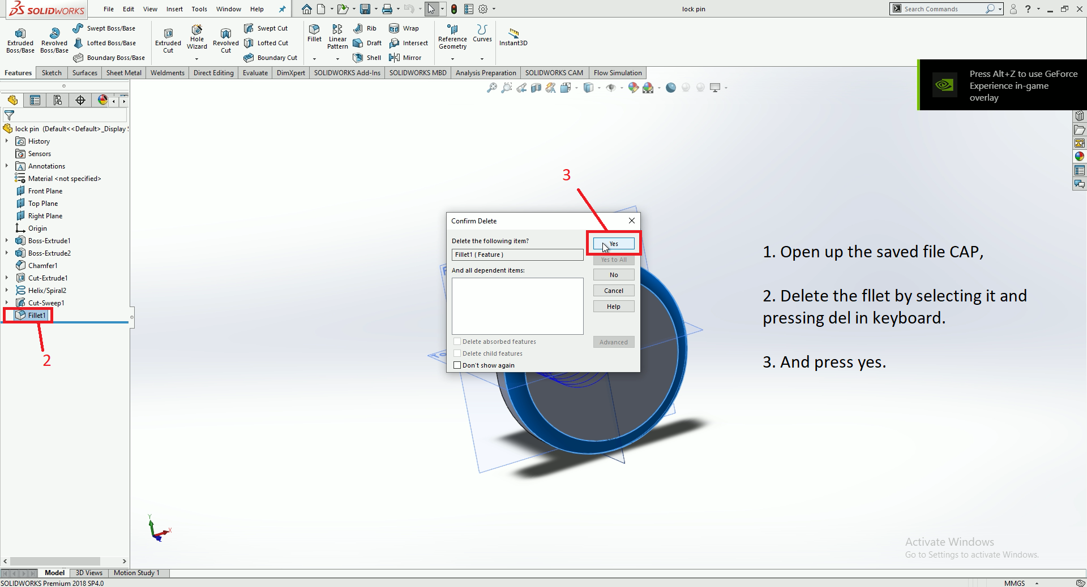
Task: Select the Lofted Cut tool
Action: click(266, 43)
